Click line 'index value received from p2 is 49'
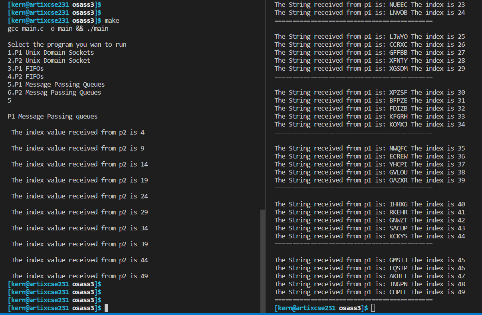Viewport: 482px width, 315px height. [x=79, y=276]
